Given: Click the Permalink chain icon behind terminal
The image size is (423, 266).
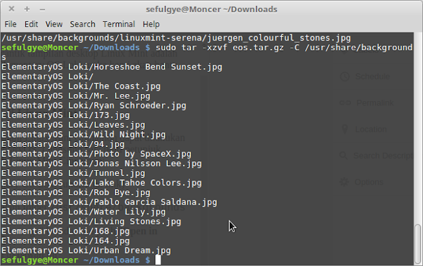Looking at the screenshot, I should click(345, 103).
